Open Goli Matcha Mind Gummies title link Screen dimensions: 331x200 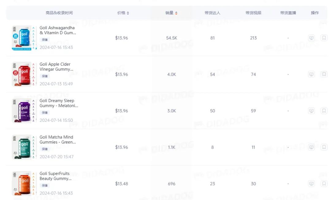point(57,140)
